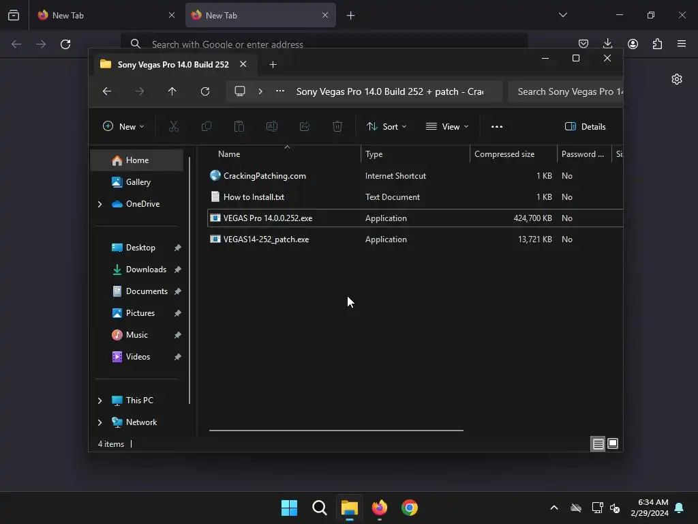This screenshot has width=698, height=524.
Task: Sort by Name column header
Action: 285,154
